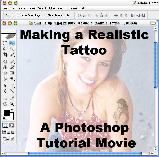Select the Healing Brush tool
The width and height of the screenshot is (159, 157).
[5, 61]
